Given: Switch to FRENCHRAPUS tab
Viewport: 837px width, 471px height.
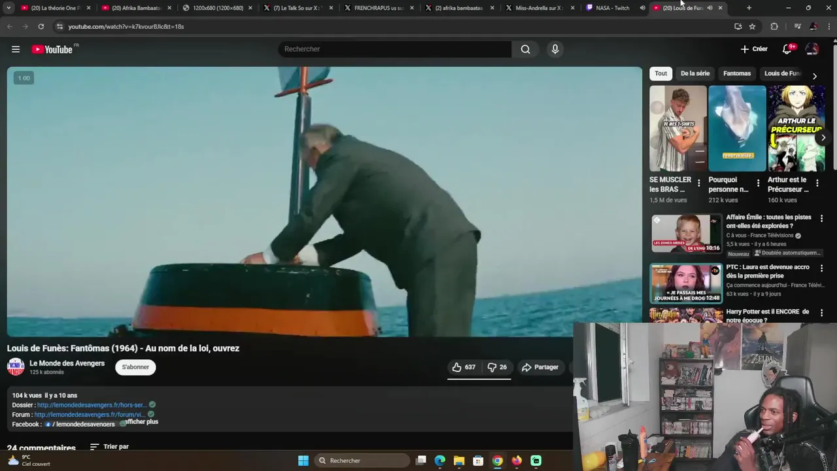Looking at the screenshot, I should tap(379, 8).
